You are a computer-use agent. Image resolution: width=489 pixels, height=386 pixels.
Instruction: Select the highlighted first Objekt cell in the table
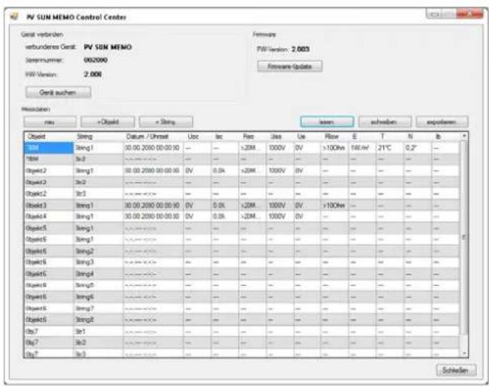pyautogui.click(x=49, y=148)
